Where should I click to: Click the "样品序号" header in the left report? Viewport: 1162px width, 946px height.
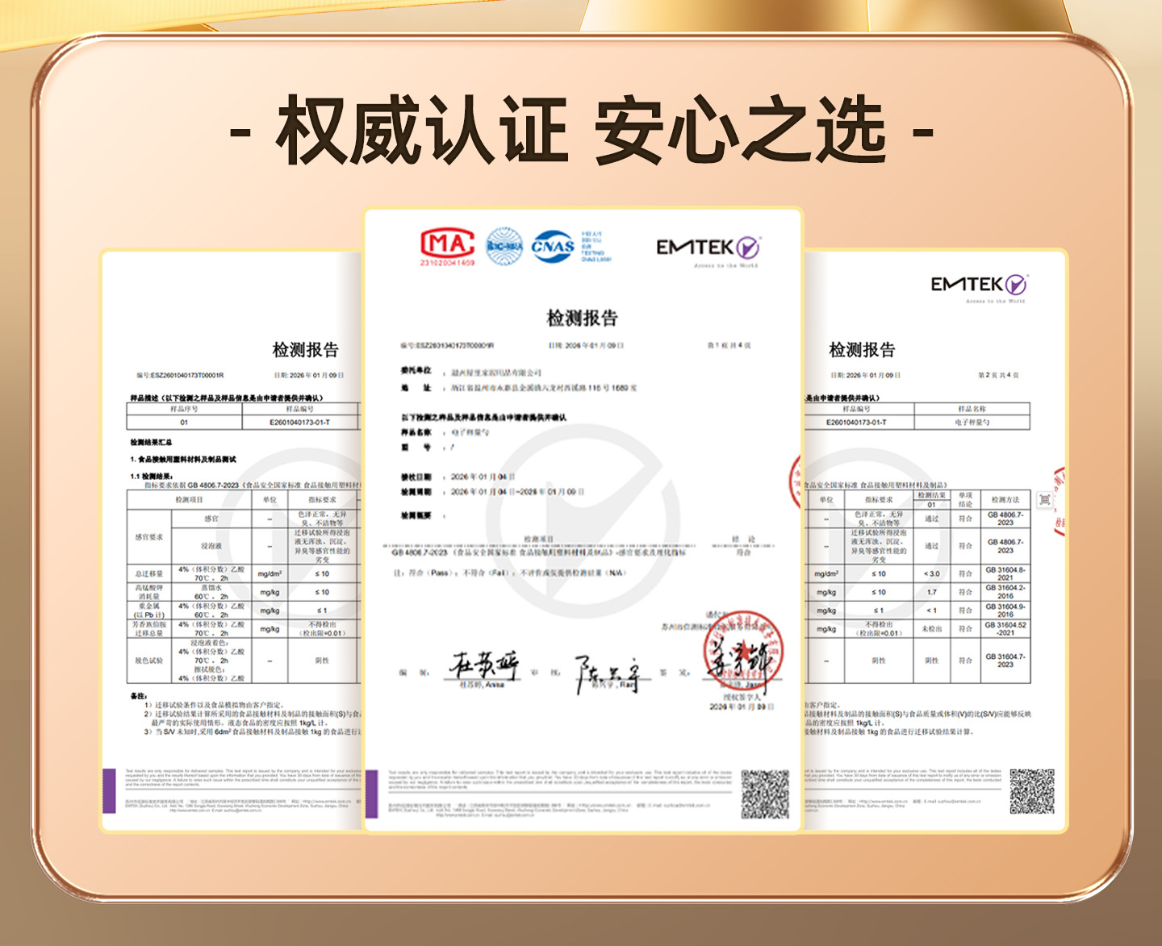click(x=184, y=409)
